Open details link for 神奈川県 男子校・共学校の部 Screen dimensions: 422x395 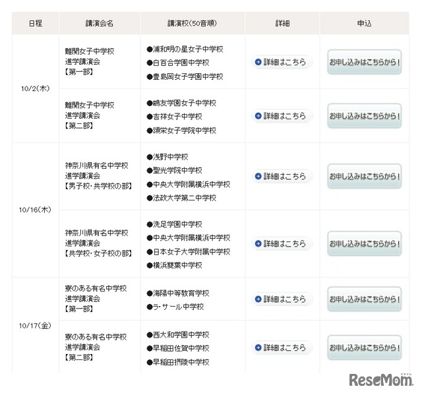[282, 176]
